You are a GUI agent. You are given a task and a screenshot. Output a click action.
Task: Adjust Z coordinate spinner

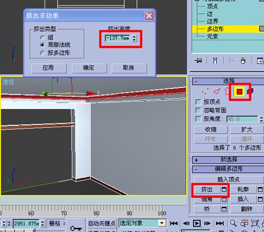(x=43, y=223)
